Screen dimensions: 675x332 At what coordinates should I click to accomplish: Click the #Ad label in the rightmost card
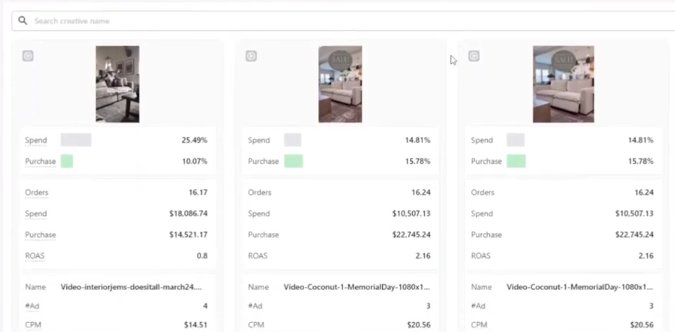point(477,306)
